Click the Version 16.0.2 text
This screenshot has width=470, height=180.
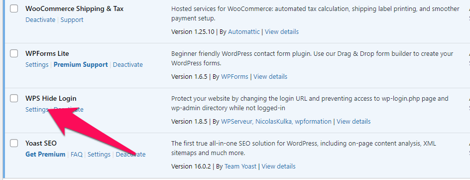point(191,166)
